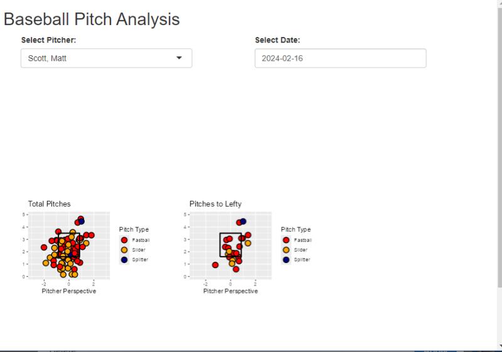The height and width of the screenshot is (352, 502).
Task: Click the Scott, Matt pitcher selection box
Action: (106, 58)
